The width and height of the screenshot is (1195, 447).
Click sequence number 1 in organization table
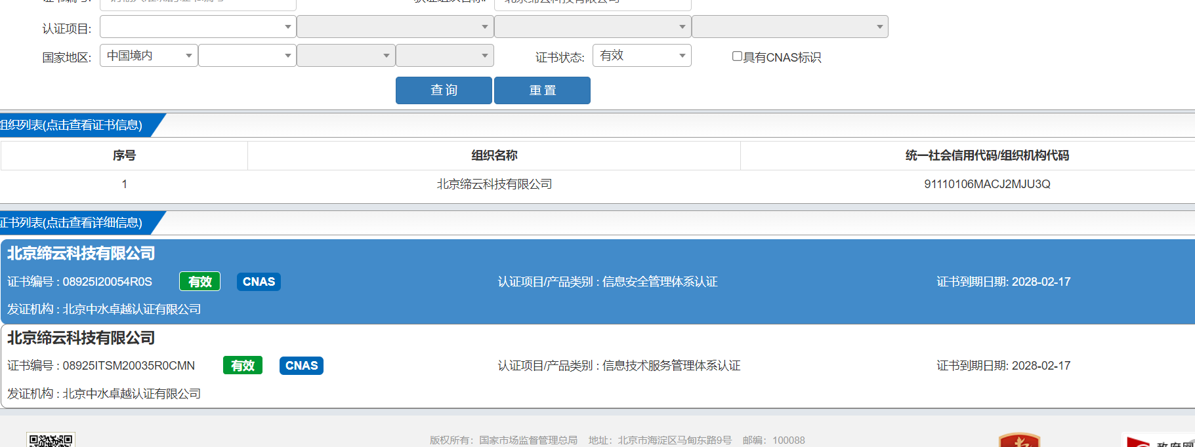point(124,184)
